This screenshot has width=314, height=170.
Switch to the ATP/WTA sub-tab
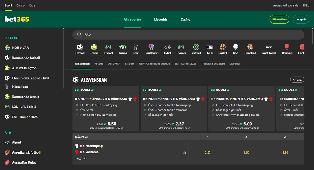pyautogui.click(x=114, y=64)
